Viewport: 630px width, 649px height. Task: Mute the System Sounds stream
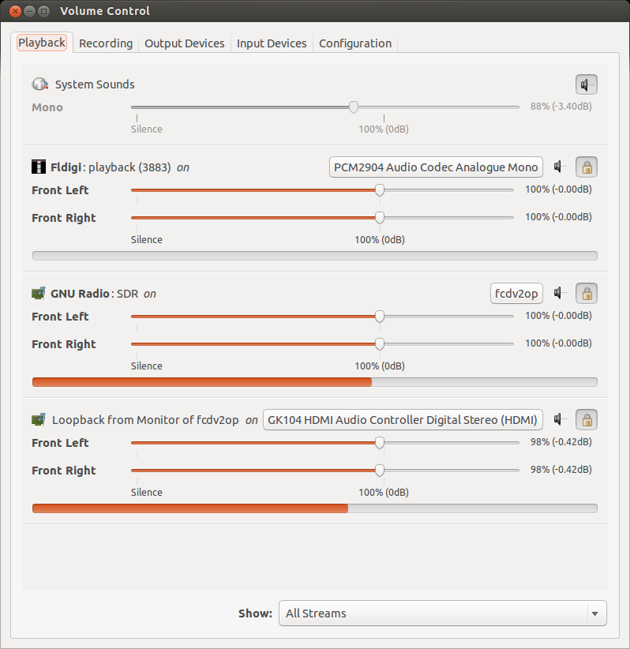coord(586,84)
